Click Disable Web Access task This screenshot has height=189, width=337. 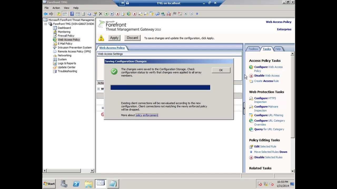[267, 76]
